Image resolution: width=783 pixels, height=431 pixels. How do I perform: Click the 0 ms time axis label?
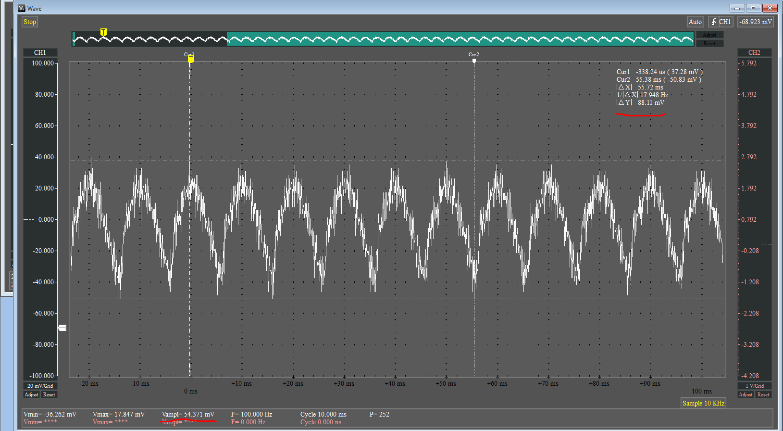[191, 391]
